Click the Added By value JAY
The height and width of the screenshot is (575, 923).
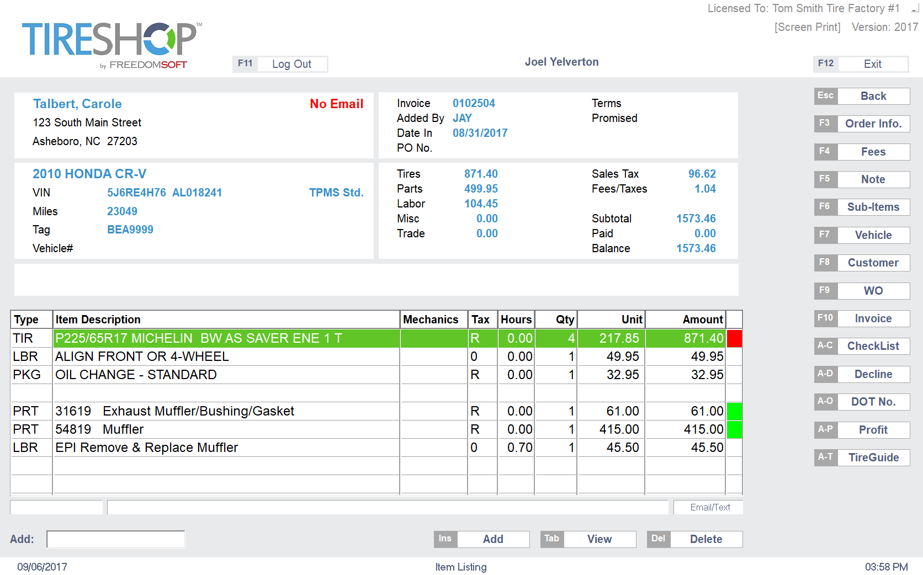point(462,118)
